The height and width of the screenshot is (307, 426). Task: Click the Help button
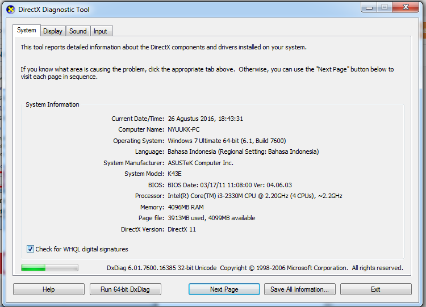pyautogui.click(x=49, y=289)
